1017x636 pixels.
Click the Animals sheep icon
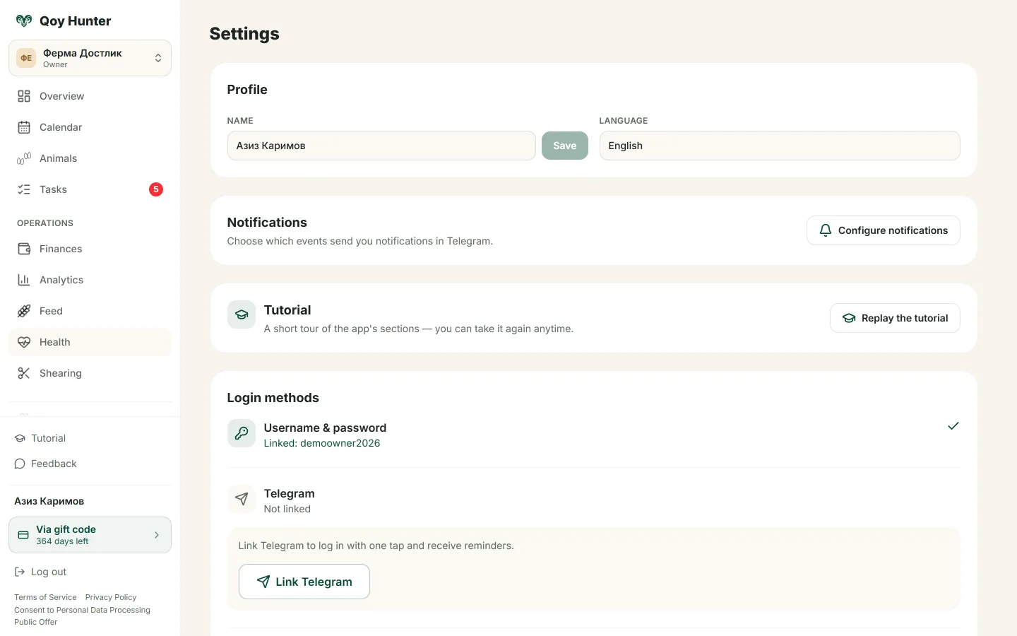click(24, 158)
